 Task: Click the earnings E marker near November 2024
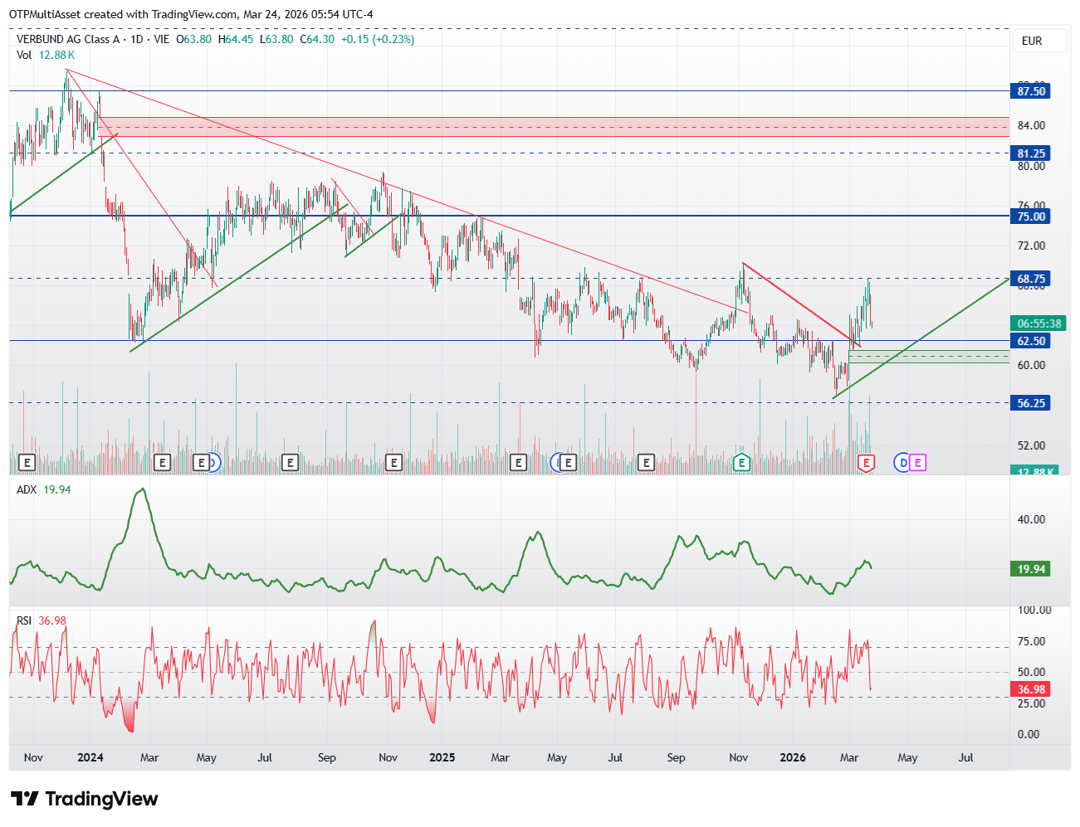point(394,463)
